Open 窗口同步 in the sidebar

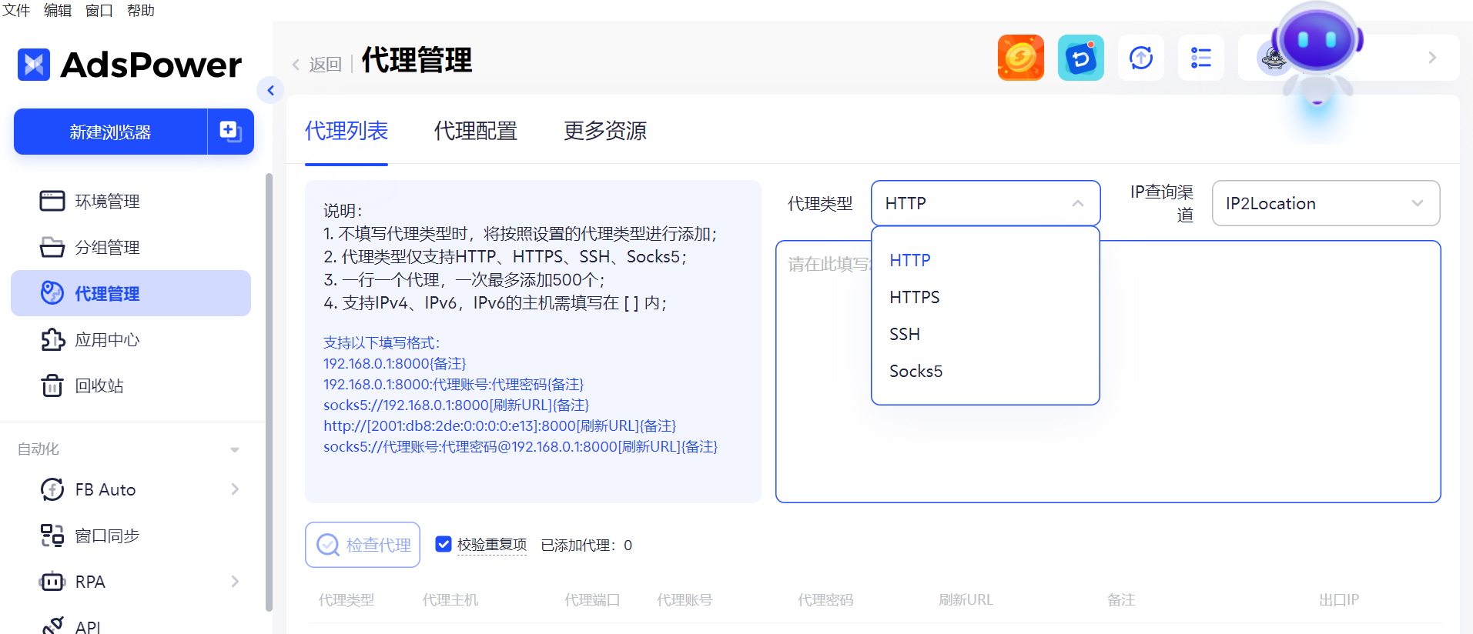[x=131, y=536]
